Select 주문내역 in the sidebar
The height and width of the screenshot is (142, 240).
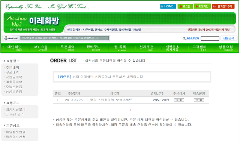coord(12,67)
